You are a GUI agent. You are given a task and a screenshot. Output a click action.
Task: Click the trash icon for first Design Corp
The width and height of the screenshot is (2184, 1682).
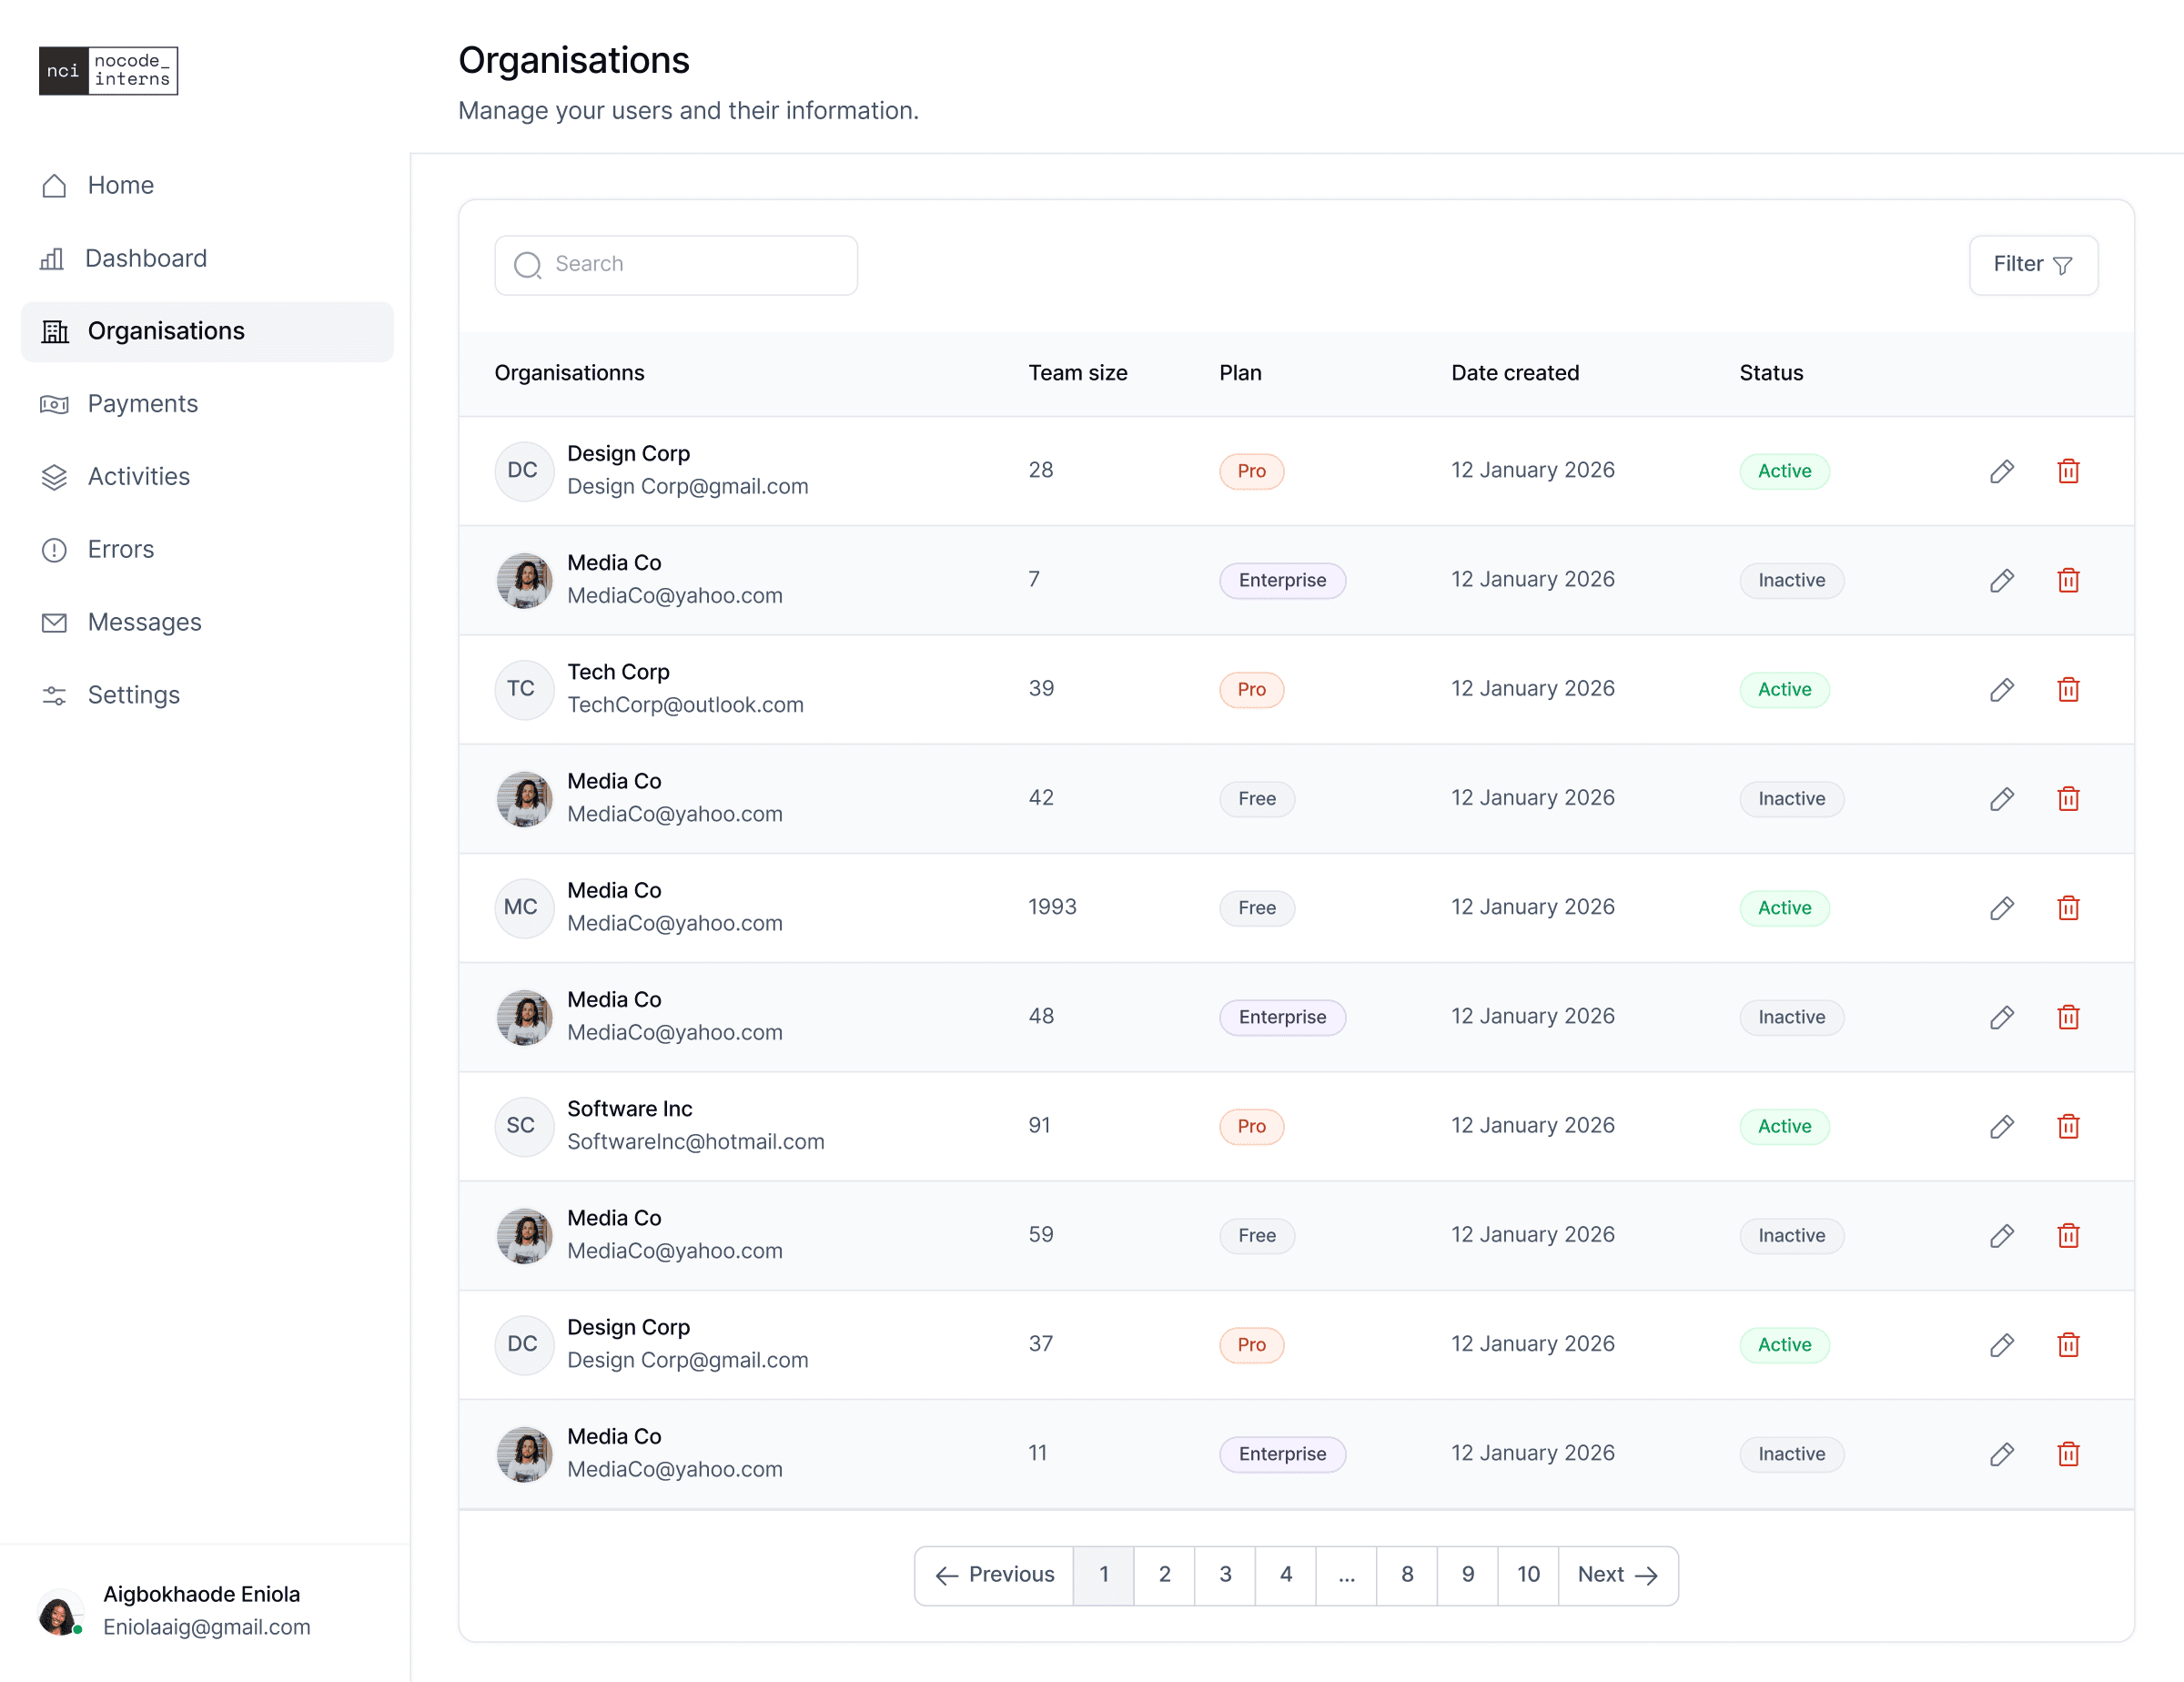pos(2068,471)
